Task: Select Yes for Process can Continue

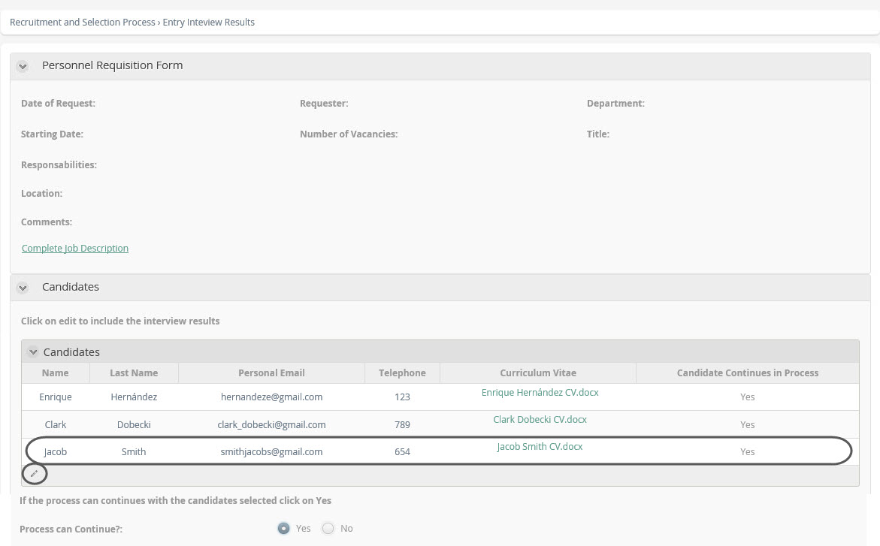Action: [284, 529]
